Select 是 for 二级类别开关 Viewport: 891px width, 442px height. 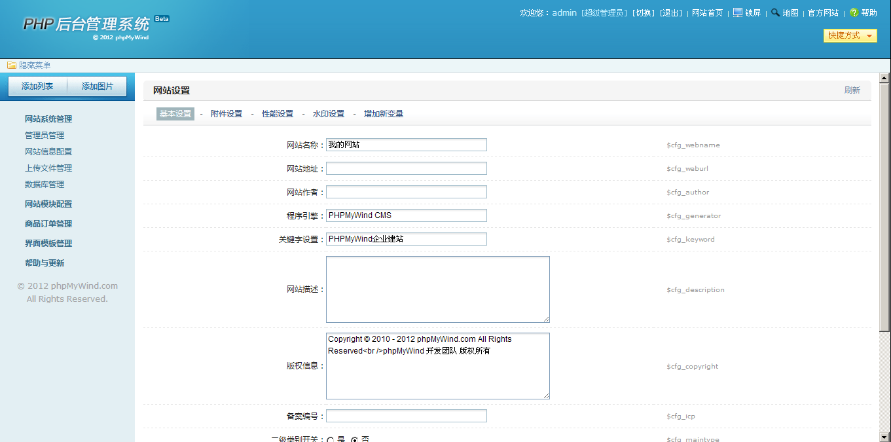coord(331,440)
